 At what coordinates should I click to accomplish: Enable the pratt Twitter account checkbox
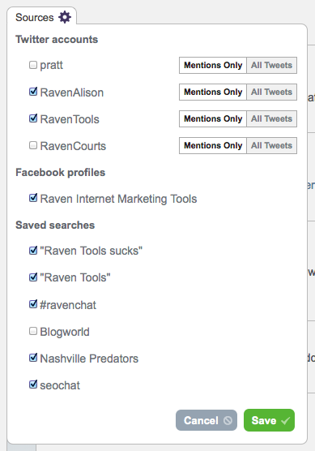point(33,65)
